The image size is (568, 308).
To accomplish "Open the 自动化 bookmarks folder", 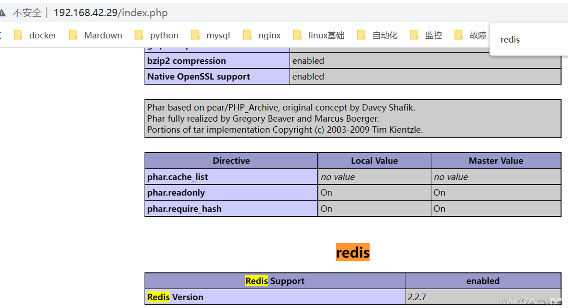I will coord(385,35).
